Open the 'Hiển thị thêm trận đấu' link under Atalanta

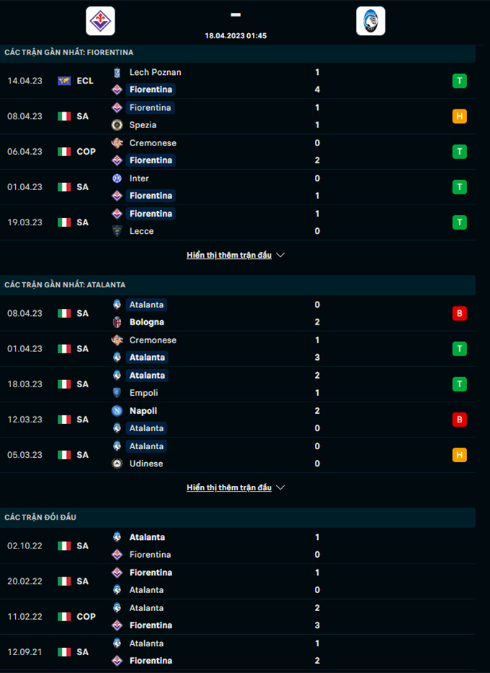[229, 487]
